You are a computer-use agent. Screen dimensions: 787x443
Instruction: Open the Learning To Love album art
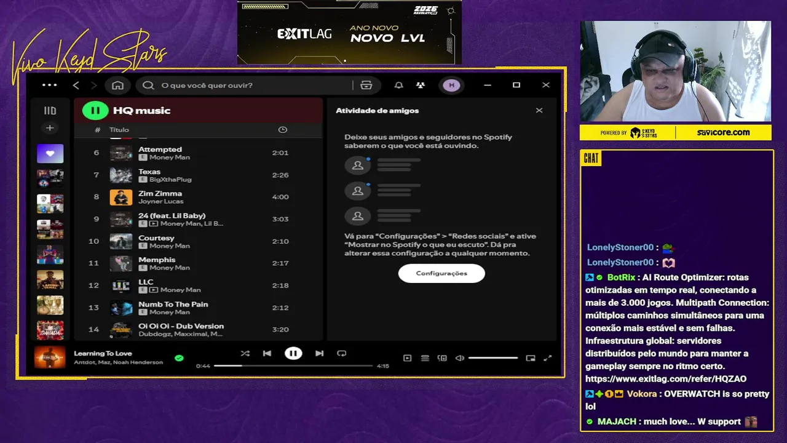tap(50, 357)
